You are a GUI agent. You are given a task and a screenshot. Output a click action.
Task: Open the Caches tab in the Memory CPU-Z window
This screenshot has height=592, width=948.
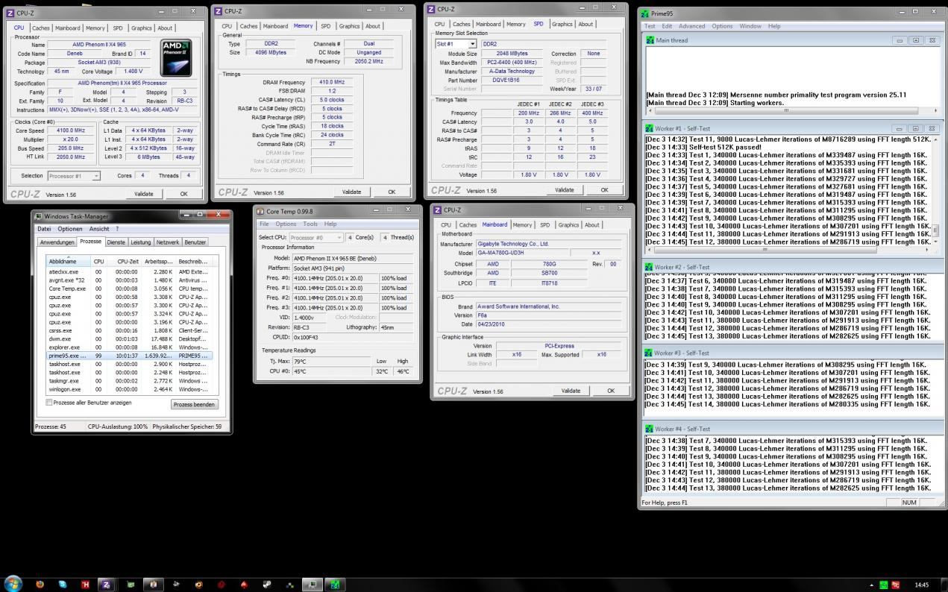pos(248,26)
